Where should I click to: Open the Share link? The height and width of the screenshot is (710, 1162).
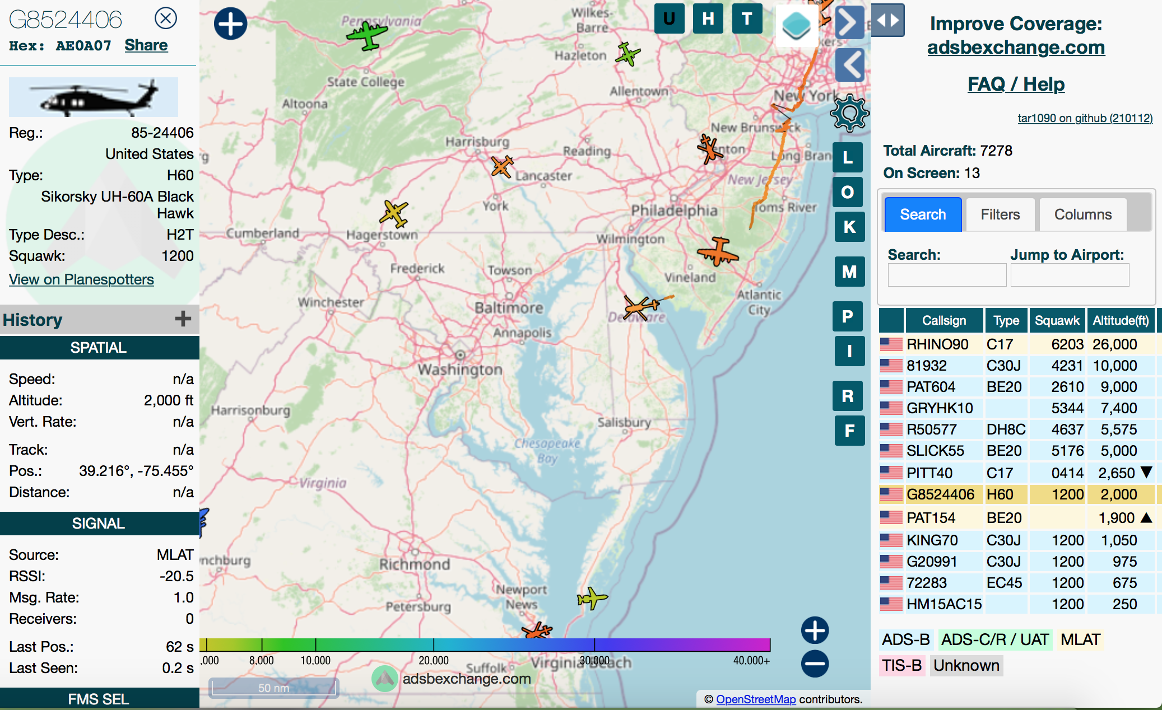pos(146,45)
